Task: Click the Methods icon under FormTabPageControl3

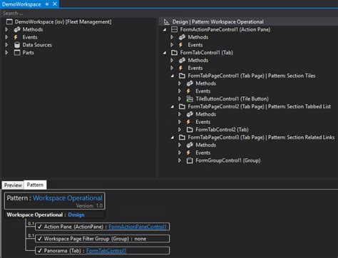Action: tap(190, 145)
